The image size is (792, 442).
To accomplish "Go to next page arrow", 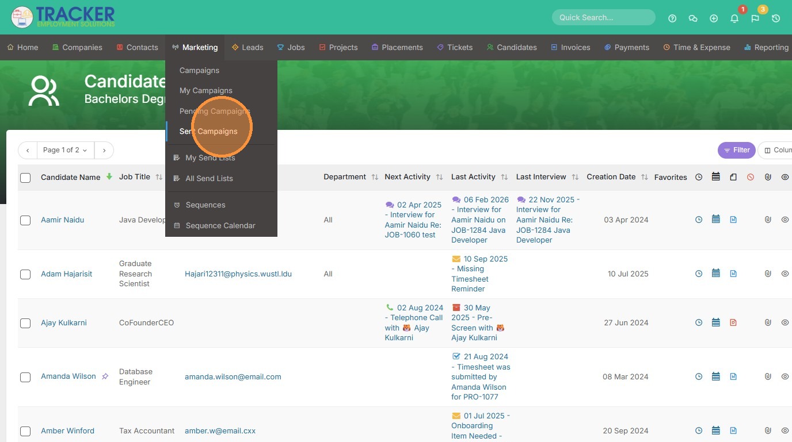I will pyautogui.click(x=104, y=150).
